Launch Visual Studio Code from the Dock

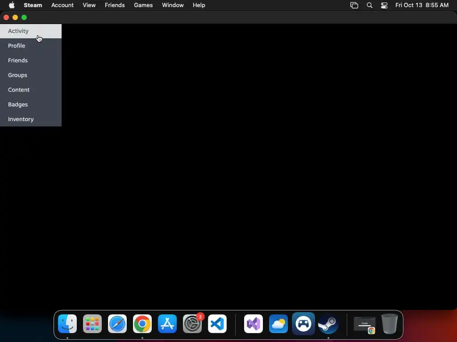(x=217, y=324)
